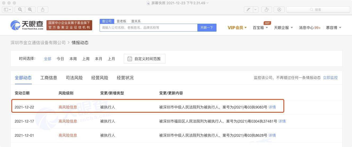Click 变更/新增类型 column header
352x147 pixels.
coord(112,93)
